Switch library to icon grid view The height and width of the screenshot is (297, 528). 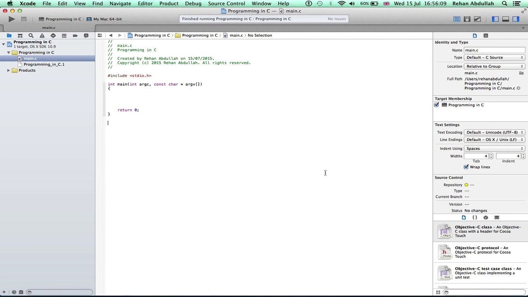click(x=438, y=292)
